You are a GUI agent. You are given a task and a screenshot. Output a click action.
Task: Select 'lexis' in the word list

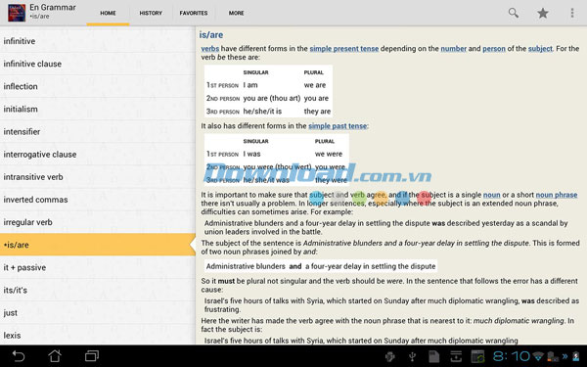pos(98,335)
